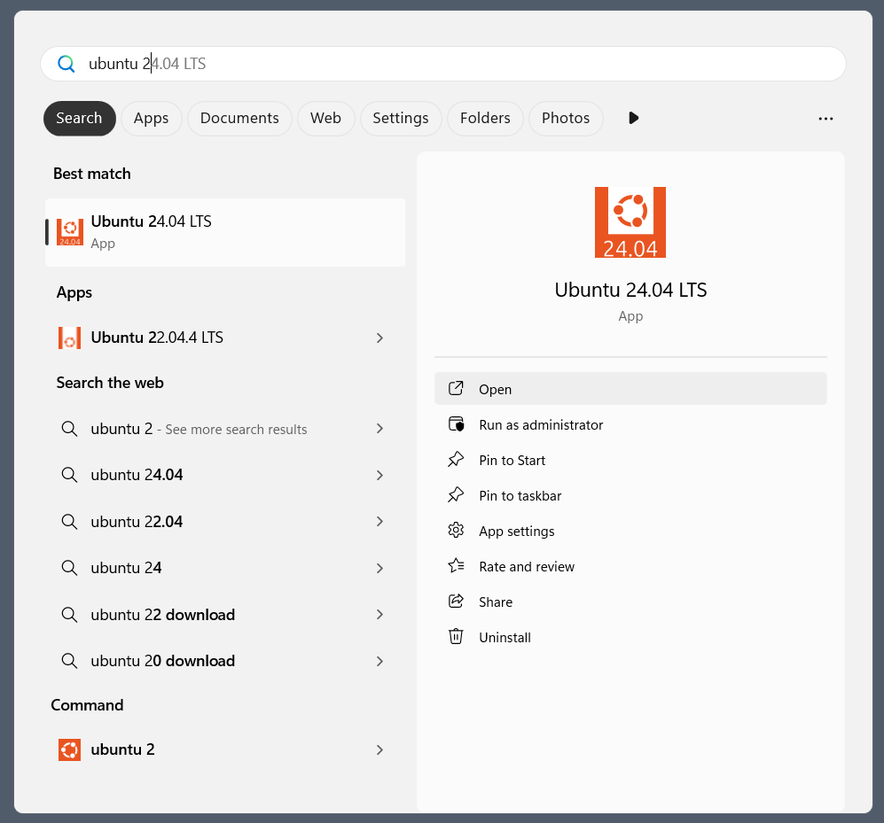Click magnifier icon beside 'ubuntu 24.04' suggestion
The image size is (884, 823).
(x=69, y=475)
